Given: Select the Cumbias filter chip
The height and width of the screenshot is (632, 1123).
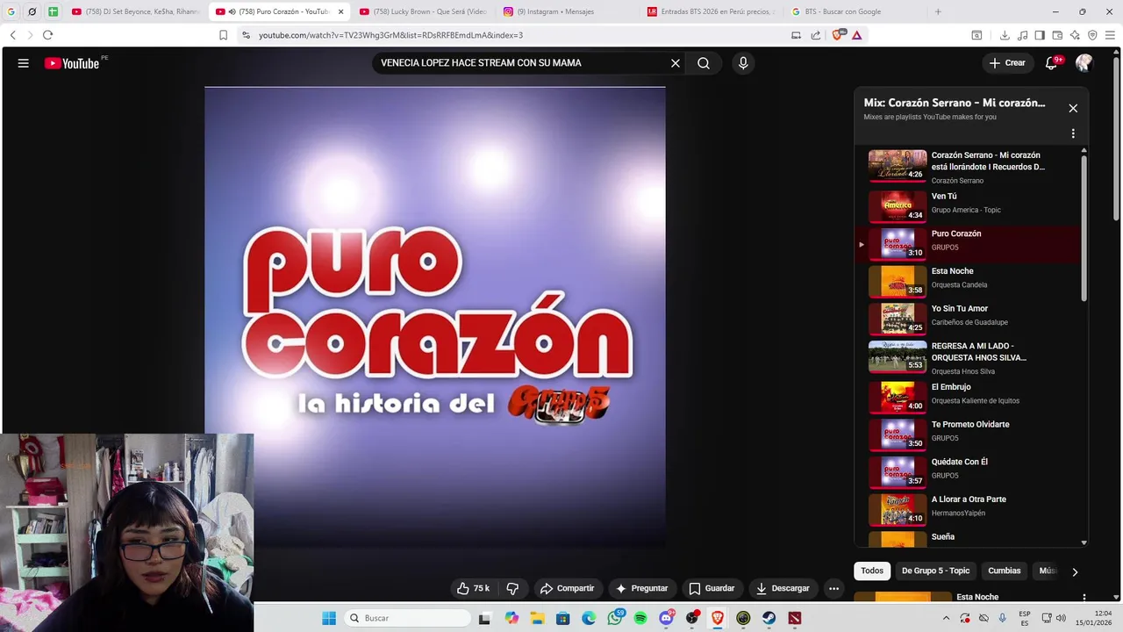Looking at the screenshot, I should click(1005, 571).
